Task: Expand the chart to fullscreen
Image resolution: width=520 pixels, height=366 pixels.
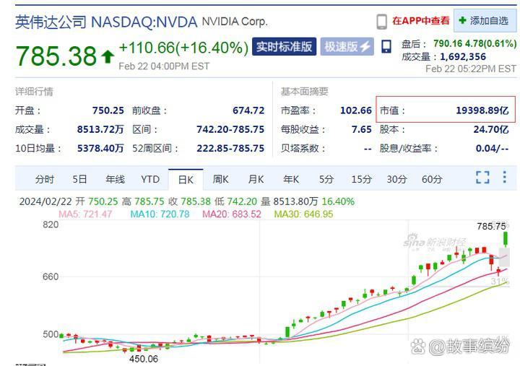Action: [482, 178]
